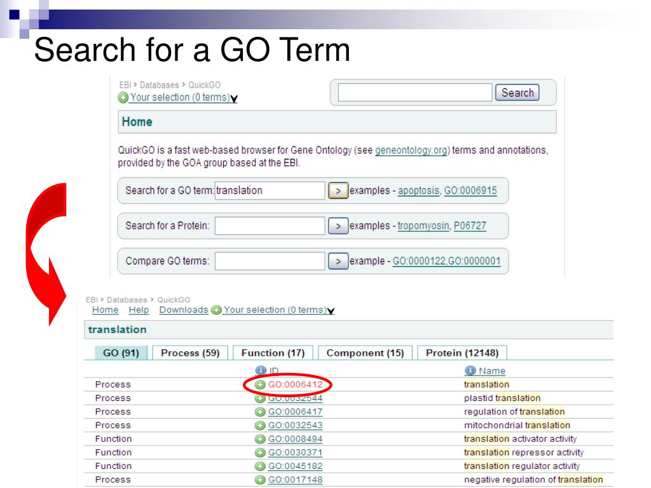The image size is (651, 488).
Task: Add GO:0030371 via its plus icon
Action: [260, 452]
